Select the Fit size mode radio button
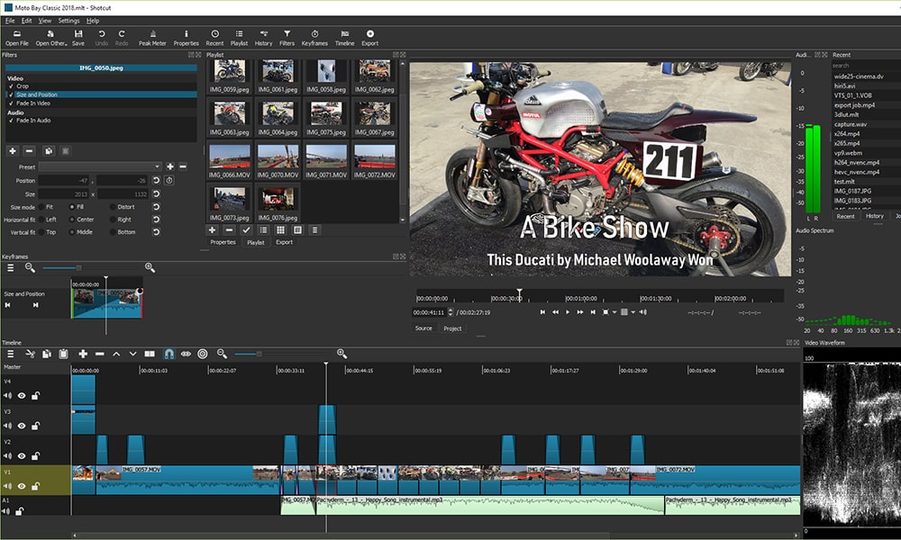The width and height of the screenshot is (901, 540). pyautogui.click(x=41, y=207)
